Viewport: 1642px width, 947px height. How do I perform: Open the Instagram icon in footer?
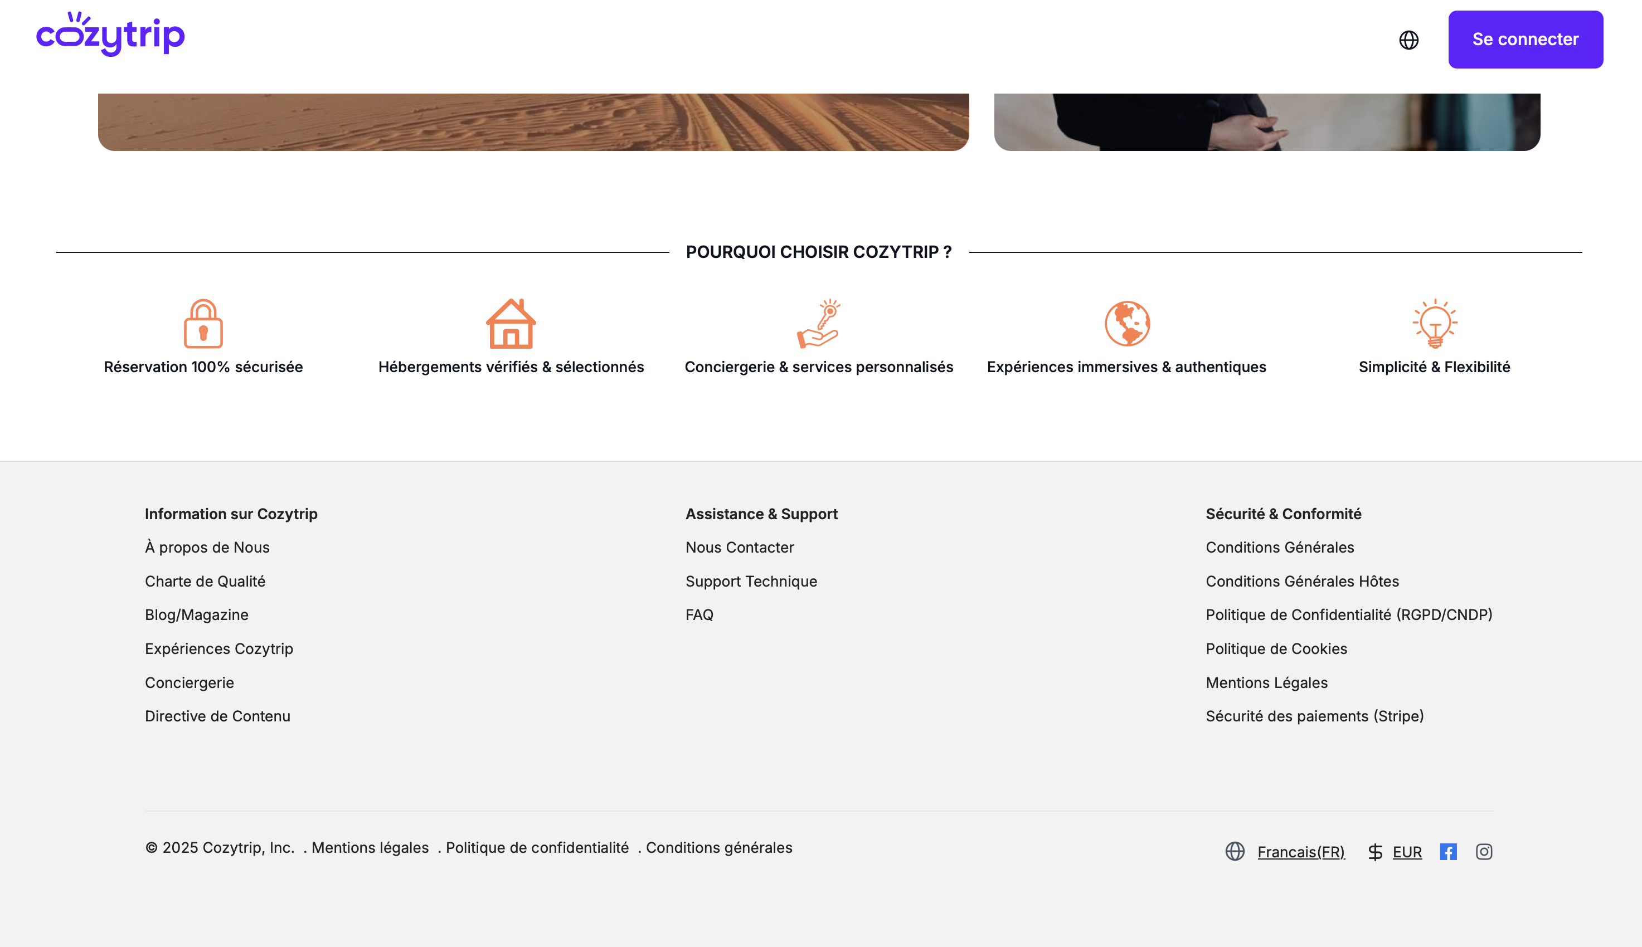[x=1483, y=851]
